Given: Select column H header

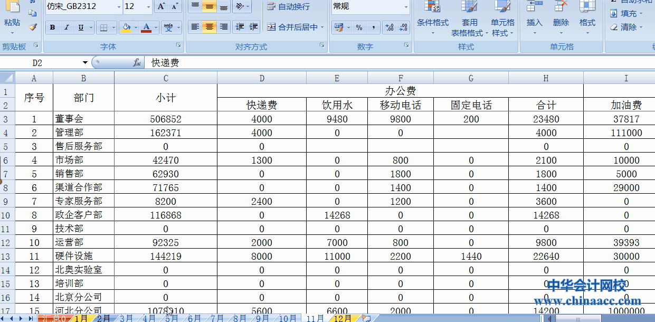Looking at the screenshot, I should (546, 78).
